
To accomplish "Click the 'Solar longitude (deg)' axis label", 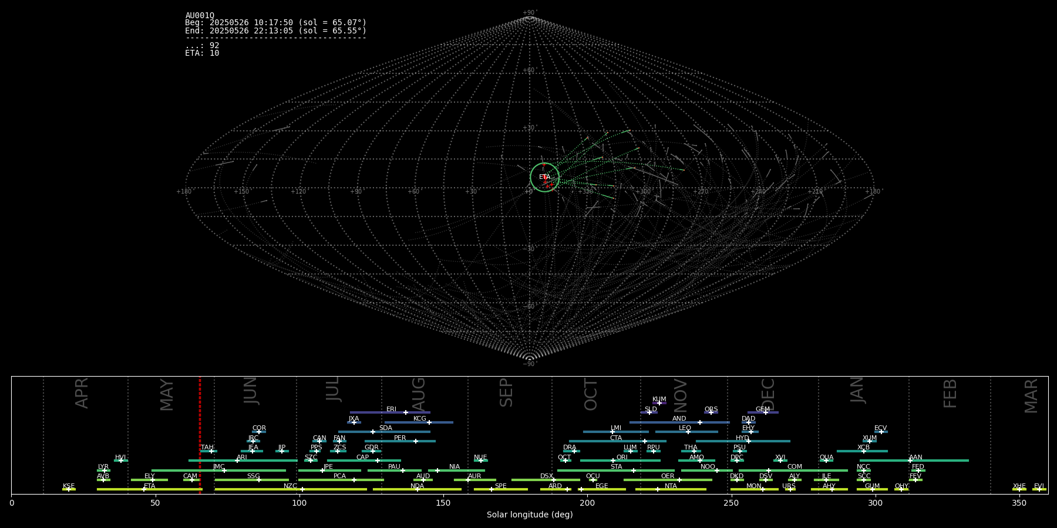I will 530,515.
